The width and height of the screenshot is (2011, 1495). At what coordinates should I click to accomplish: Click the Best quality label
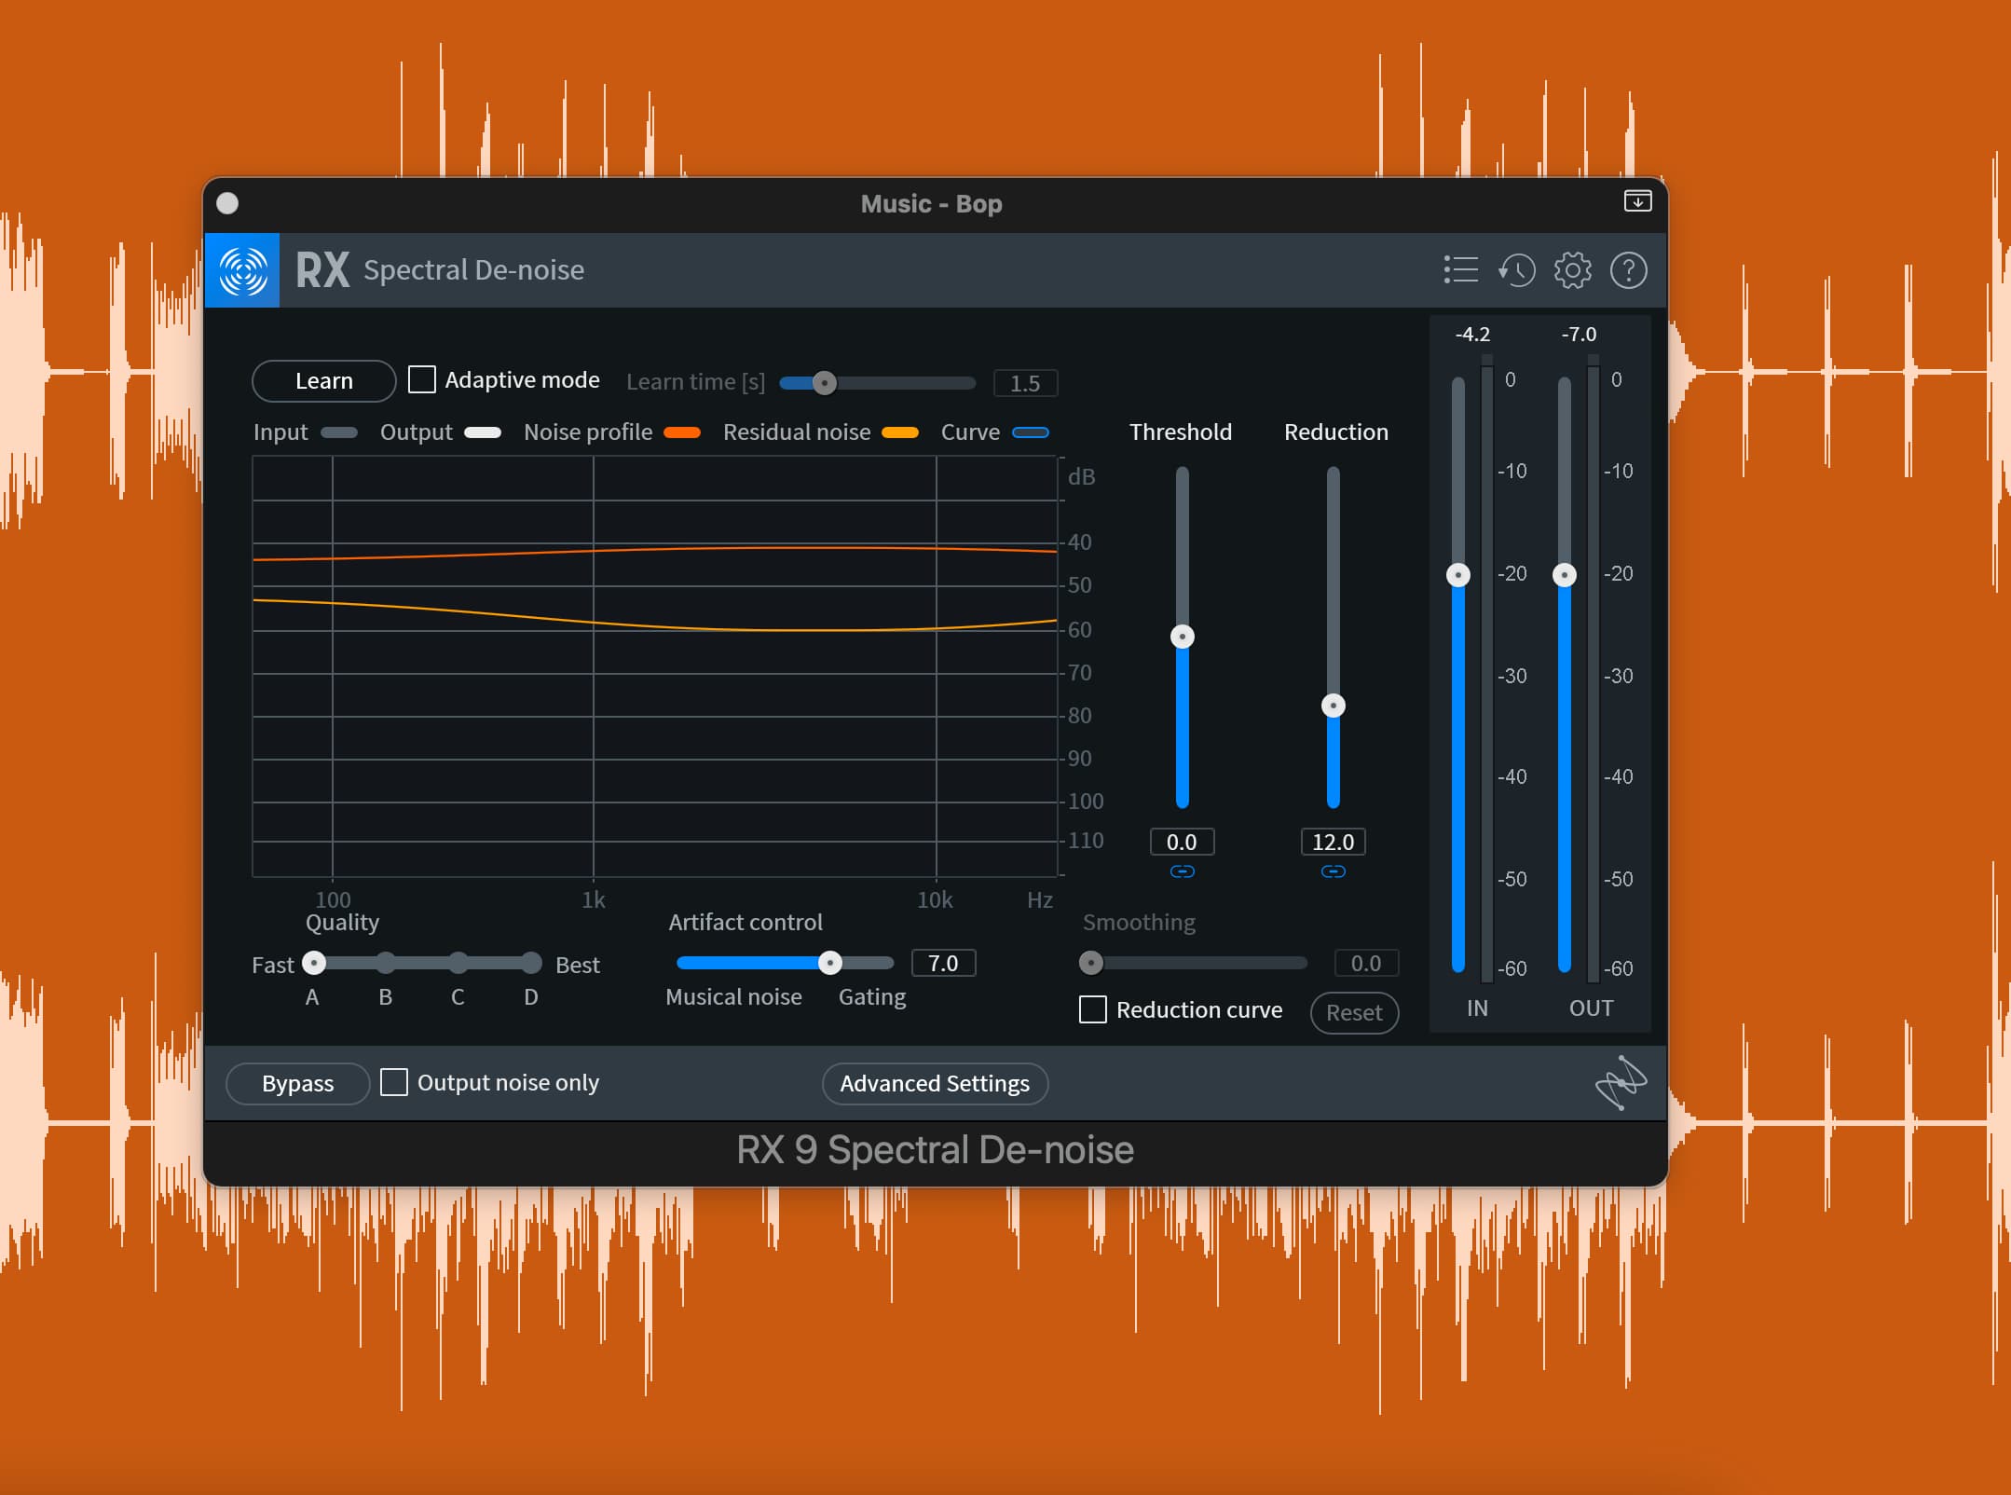(x=578, y=965)
